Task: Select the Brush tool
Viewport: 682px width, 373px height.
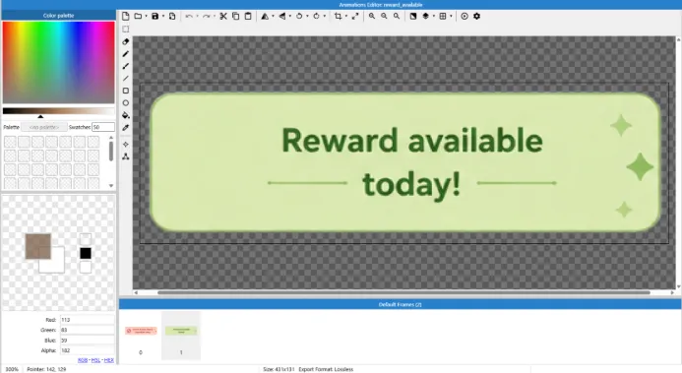Action: [126, 66]
